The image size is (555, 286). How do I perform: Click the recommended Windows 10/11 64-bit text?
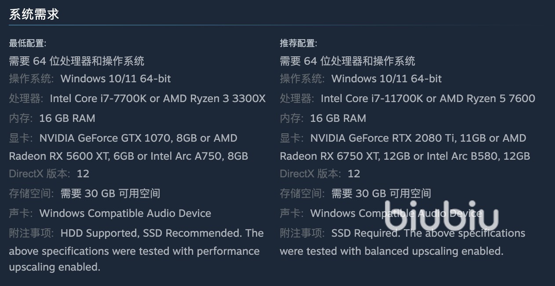pos(387,79)
